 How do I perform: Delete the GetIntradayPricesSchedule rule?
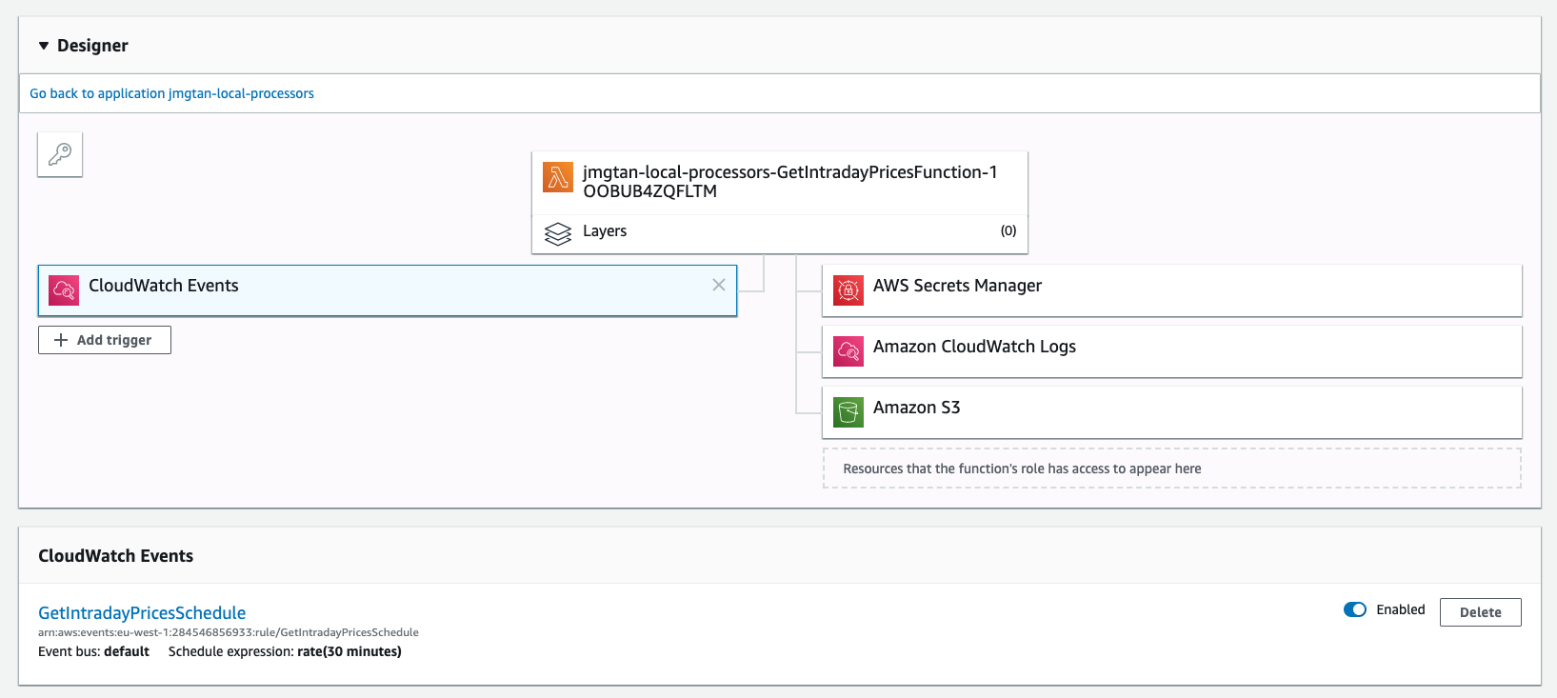click(1481, 612)
